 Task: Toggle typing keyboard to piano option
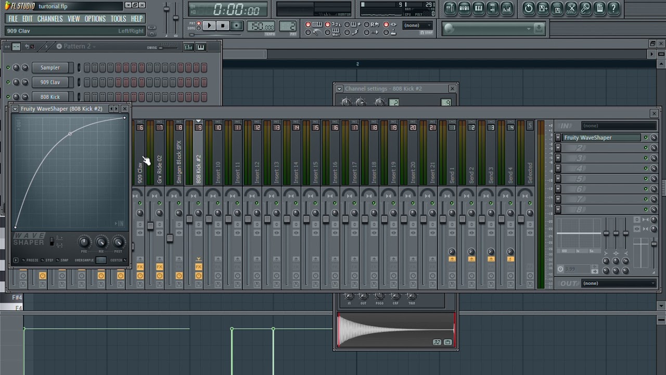pyautogui.click(x=308, y=24)
